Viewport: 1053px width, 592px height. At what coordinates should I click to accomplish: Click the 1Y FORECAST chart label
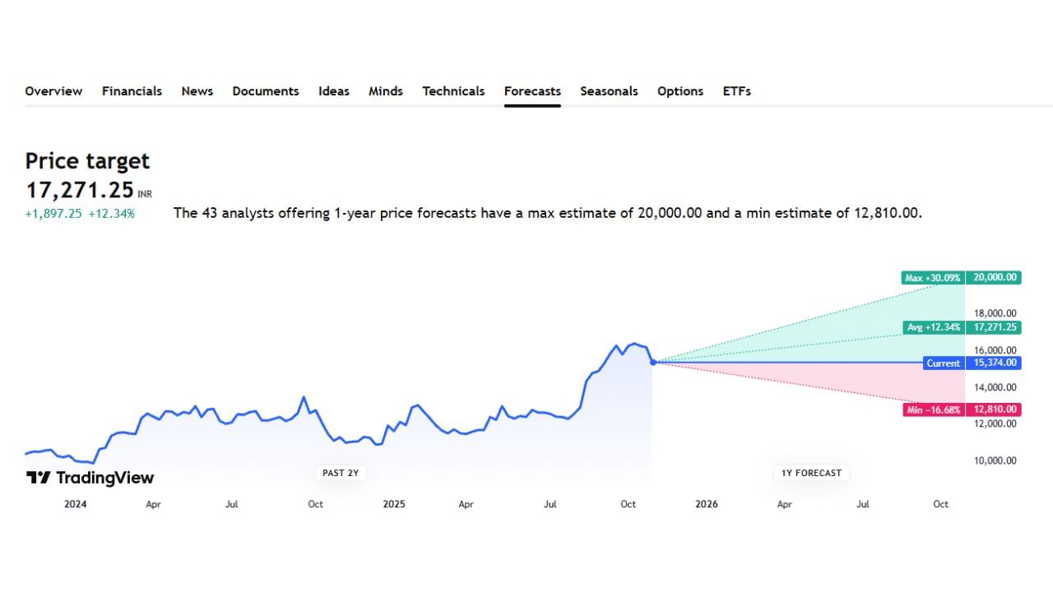[811, 473]
